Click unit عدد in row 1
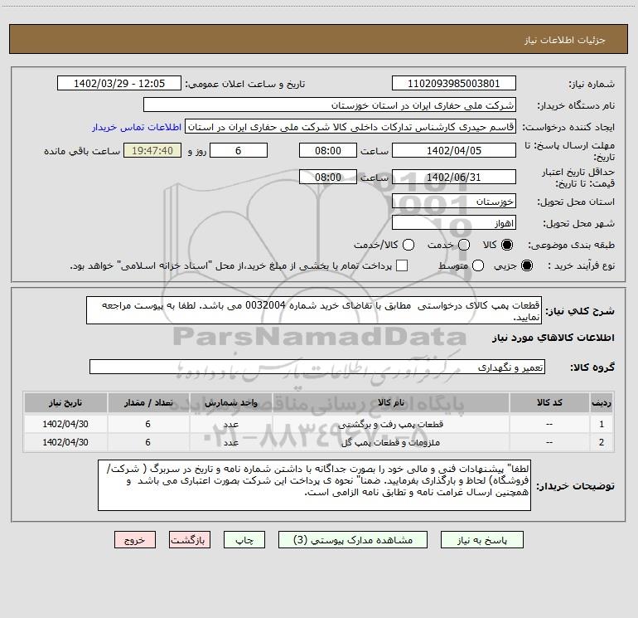The image size is (638, 618). point(230,424)
